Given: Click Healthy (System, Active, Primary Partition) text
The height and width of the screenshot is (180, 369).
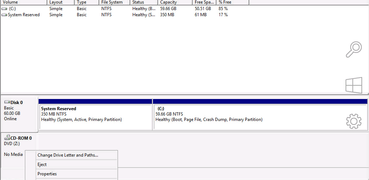Looking at the screenshot, I should click(82, 120).
